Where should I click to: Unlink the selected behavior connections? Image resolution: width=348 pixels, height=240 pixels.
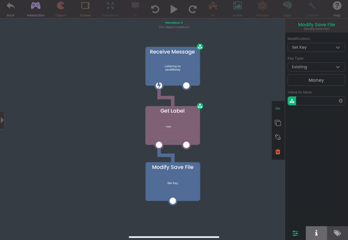278,137
